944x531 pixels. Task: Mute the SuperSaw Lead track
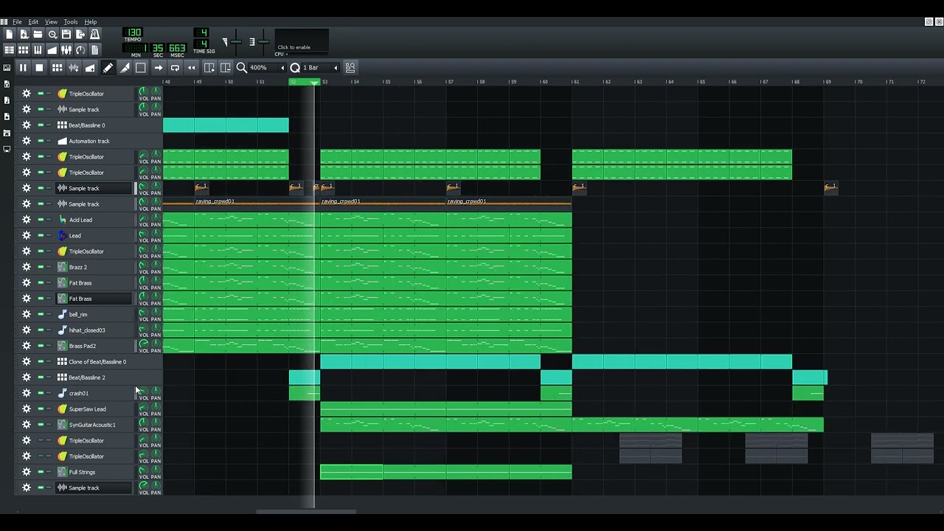point(41,409)
